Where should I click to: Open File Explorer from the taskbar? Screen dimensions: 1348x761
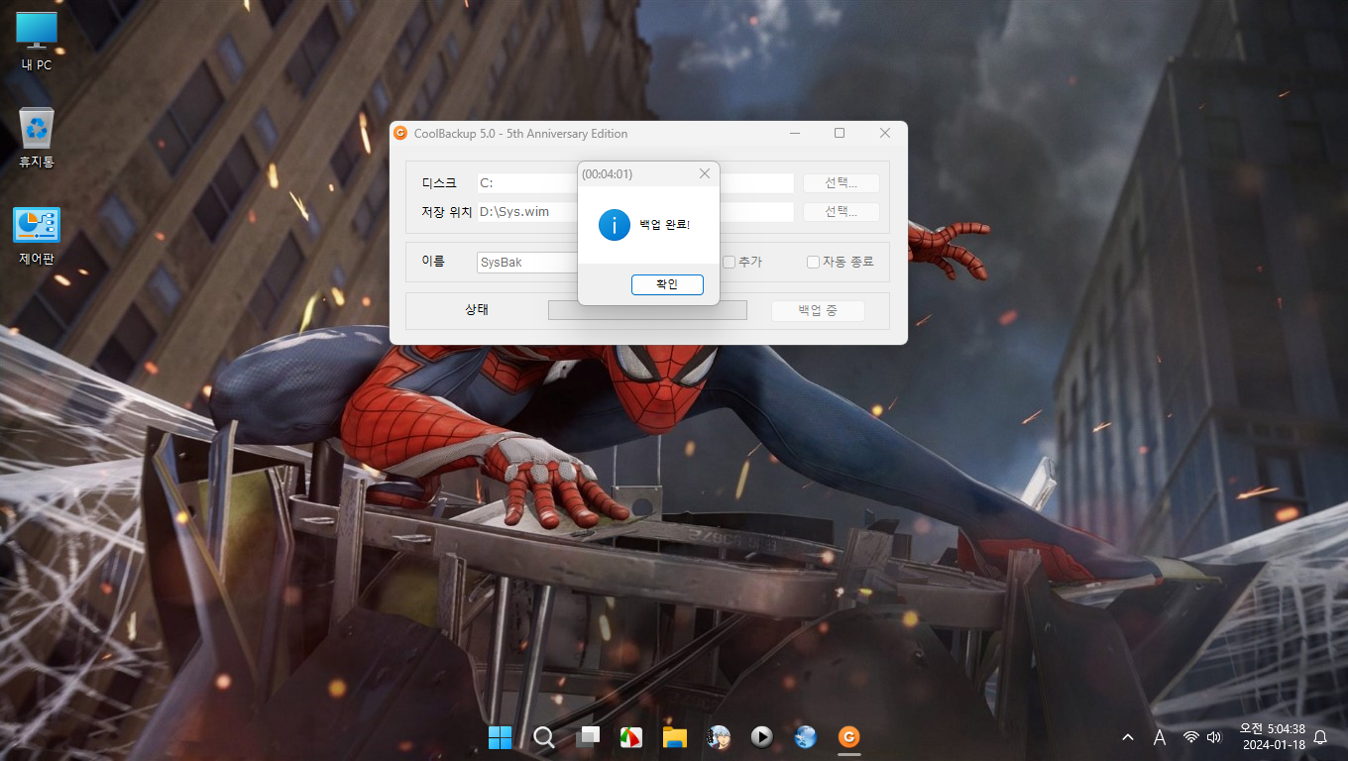point(674,736)
